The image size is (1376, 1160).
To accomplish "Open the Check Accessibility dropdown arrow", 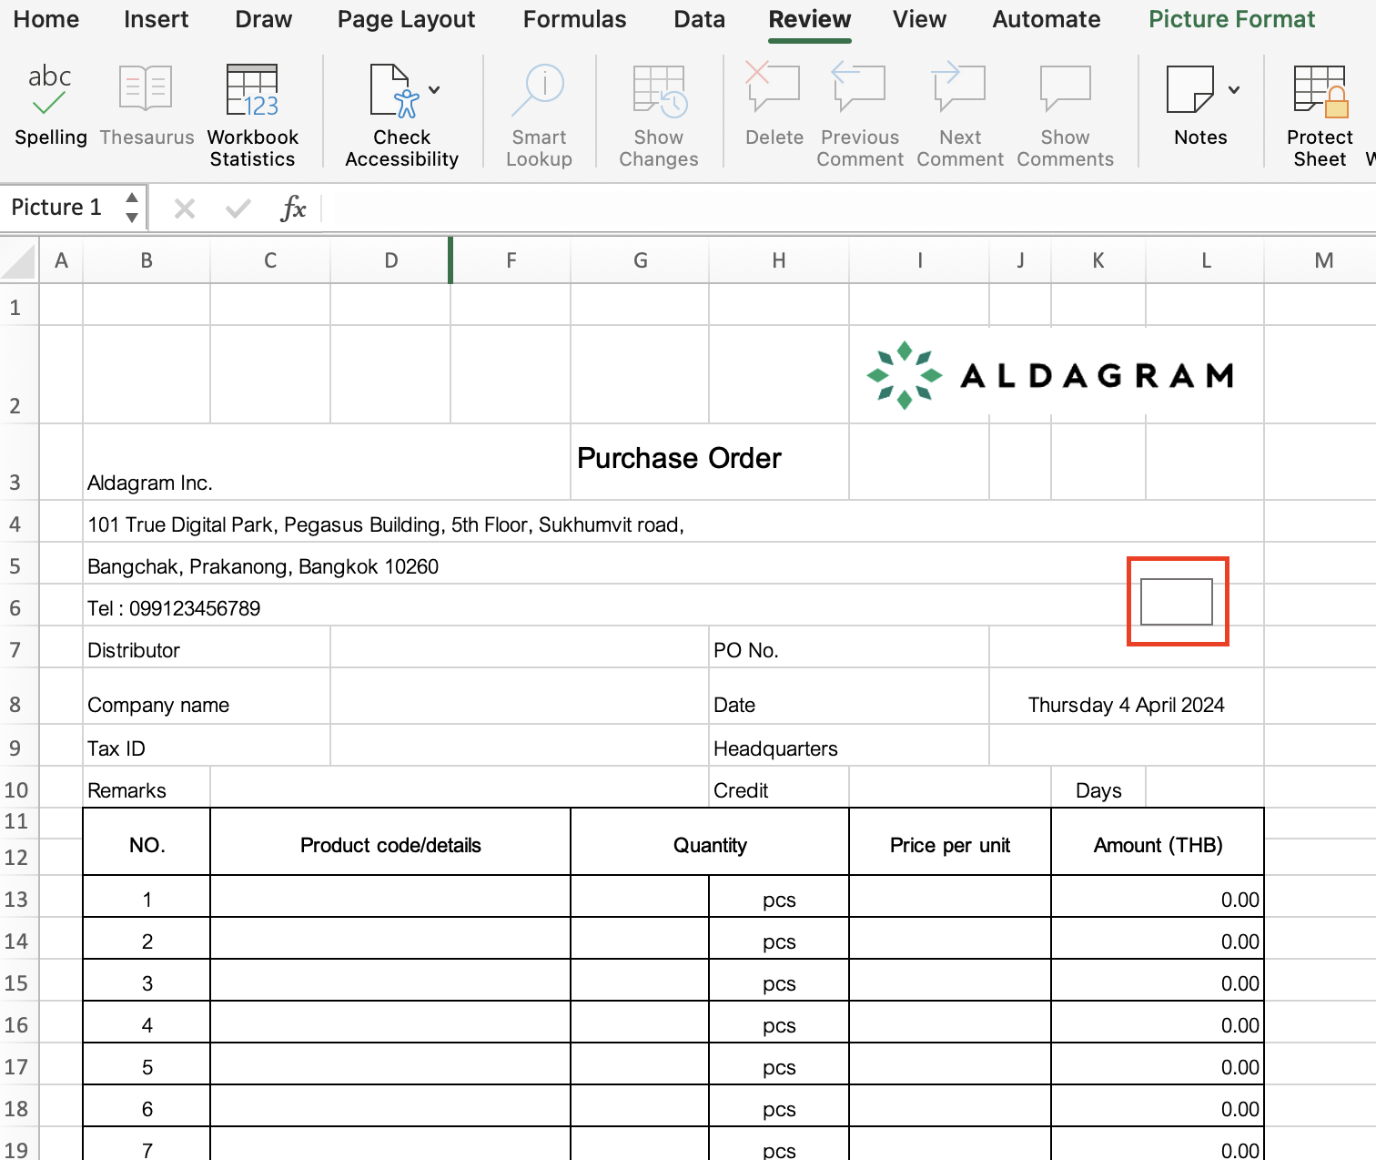I will pyautogui.click(x=435, y=89).
